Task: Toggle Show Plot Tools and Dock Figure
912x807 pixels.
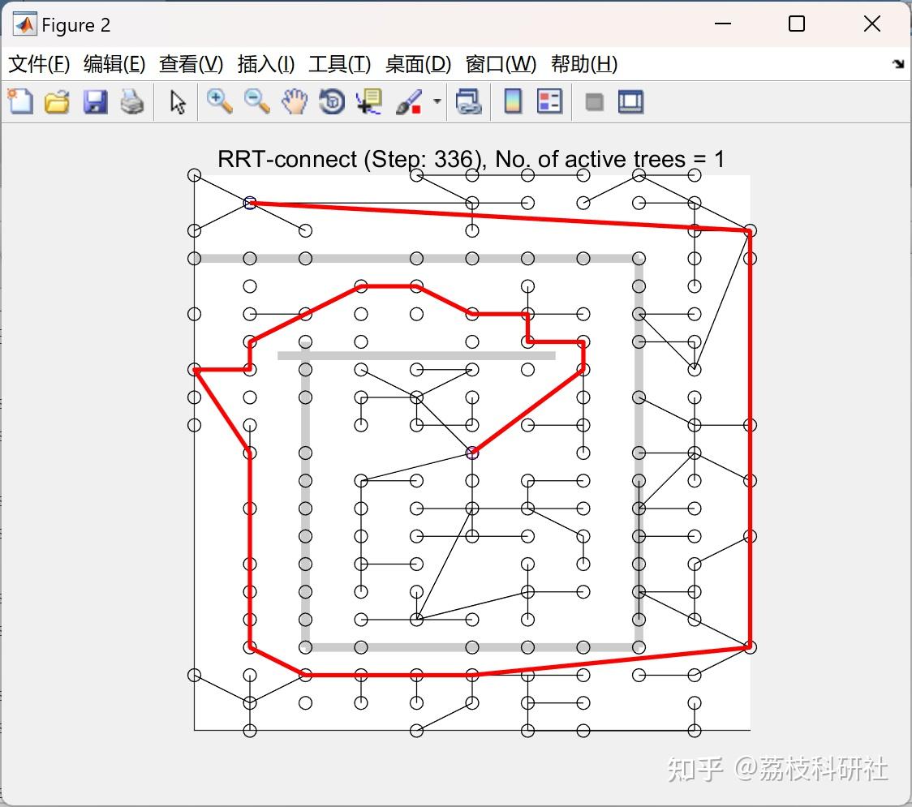Action: (630, 101)
